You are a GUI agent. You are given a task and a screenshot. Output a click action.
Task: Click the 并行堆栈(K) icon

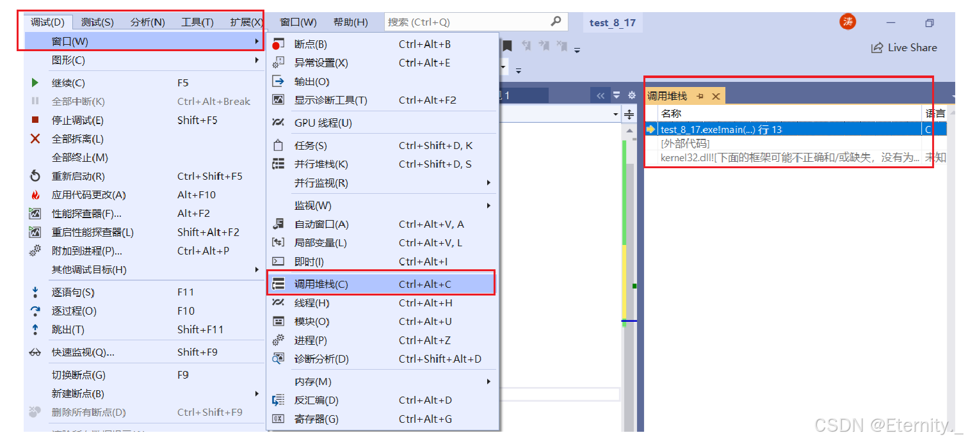(278, 164)
